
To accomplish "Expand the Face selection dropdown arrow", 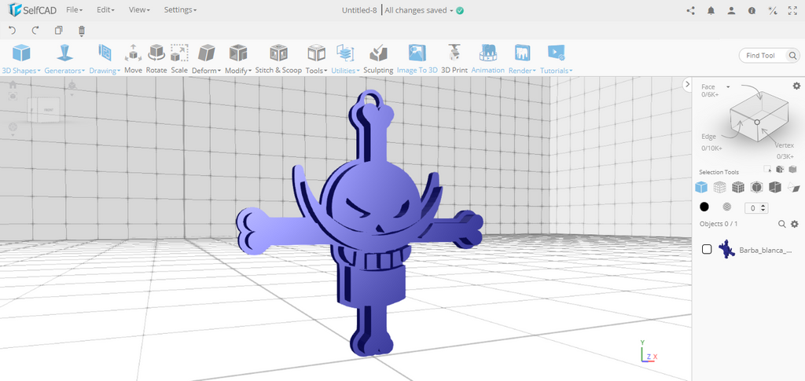I will click(x=728, y=86).
